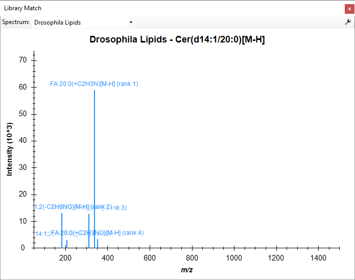The width and height of the screenshot is (355, 280).
Task: Open the Spectrum dropdown arrow
Action: click(131, 22)
